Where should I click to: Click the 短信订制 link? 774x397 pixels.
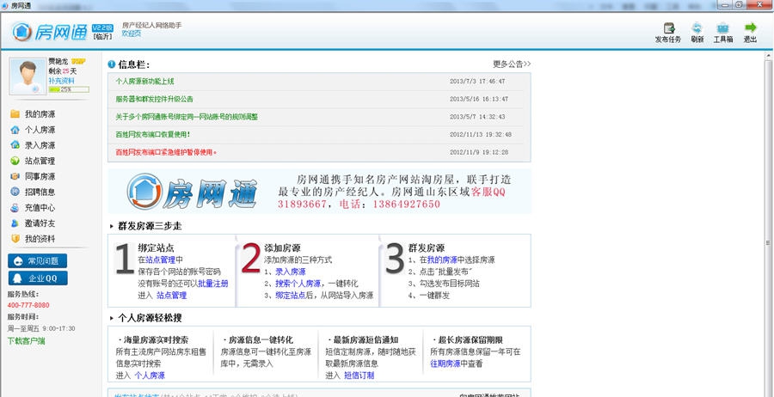click(x=359, y=376)
